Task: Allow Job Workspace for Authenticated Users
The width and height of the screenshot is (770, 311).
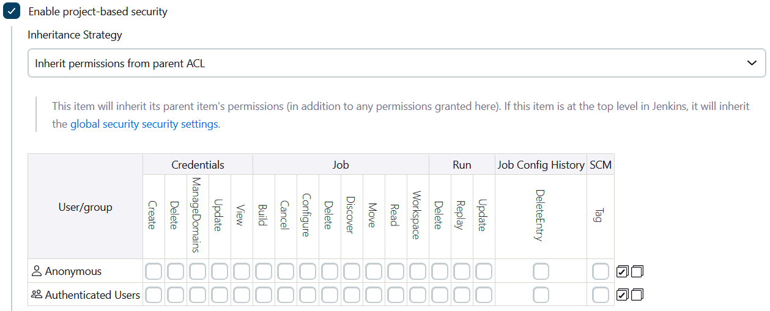Action: tap(418, 295)
